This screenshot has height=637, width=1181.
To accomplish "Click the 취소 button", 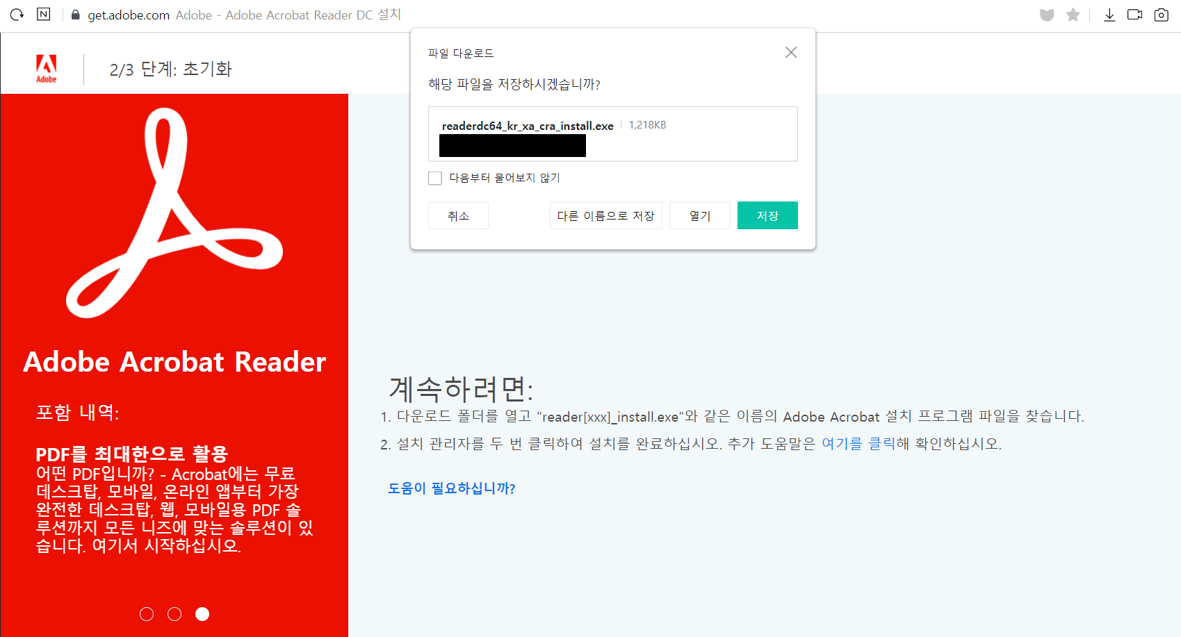I will (458, 215).
